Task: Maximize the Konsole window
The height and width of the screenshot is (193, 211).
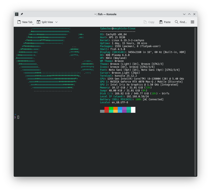Action: click(x=189, y=14)
